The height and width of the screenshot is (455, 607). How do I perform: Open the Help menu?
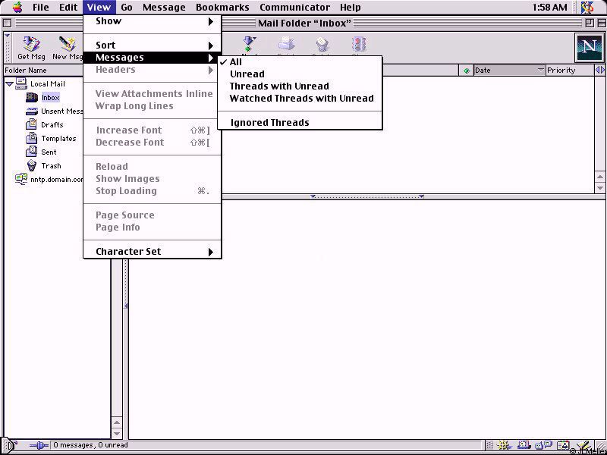pyautogui.click(x=351, y=8)
